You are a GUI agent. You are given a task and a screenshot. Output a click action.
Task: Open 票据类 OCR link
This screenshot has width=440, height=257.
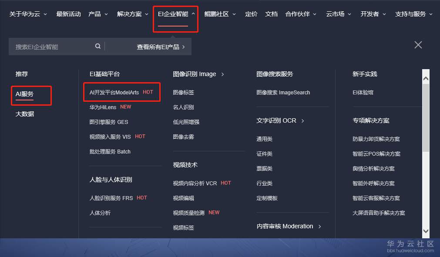point(264,168)
